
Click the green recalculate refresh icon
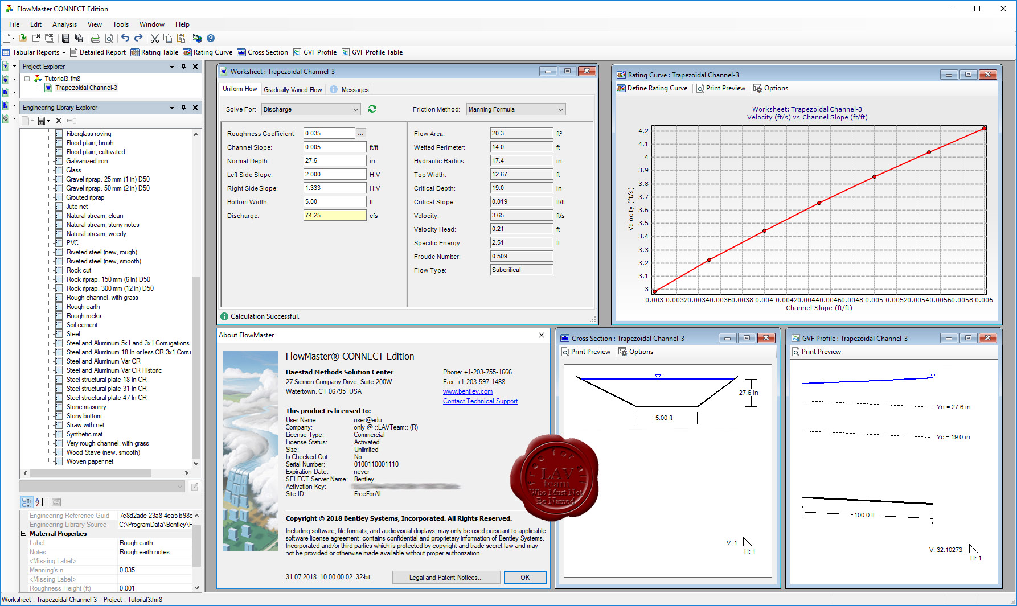(372, 109)
